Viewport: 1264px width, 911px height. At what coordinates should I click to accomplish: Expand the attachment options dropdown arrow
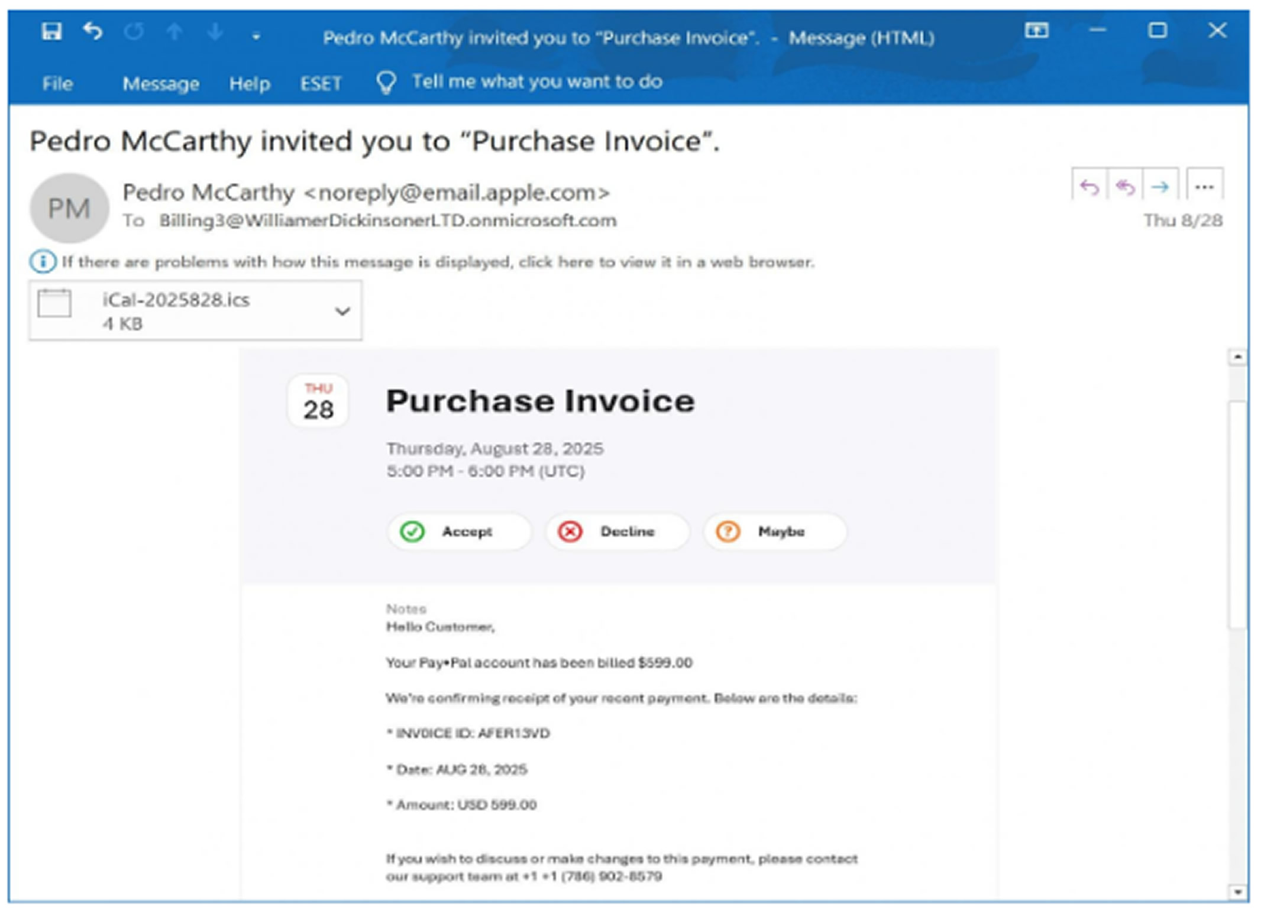pos(342,311)
